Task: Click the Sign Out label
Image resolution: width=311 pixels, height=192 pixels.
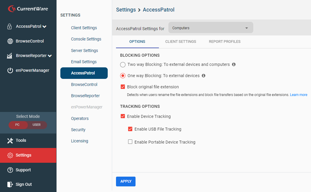Action: click(x=24, y=185)
